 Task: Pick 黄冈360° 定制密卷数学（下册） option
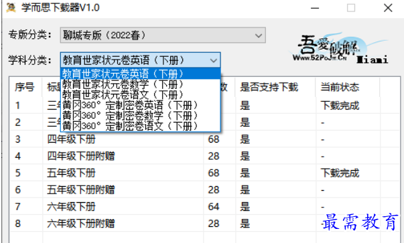tap(141, 116)
